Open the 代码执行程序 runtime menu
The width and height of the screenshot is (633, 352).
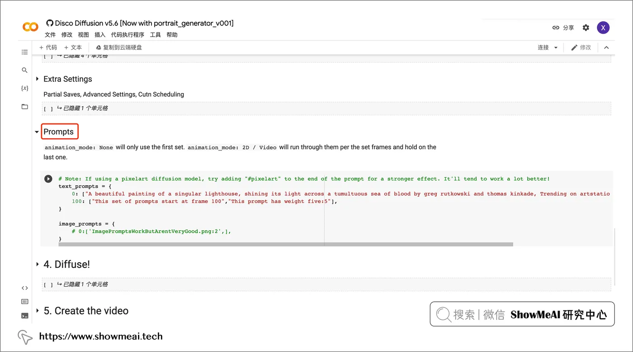coord(128,35)
